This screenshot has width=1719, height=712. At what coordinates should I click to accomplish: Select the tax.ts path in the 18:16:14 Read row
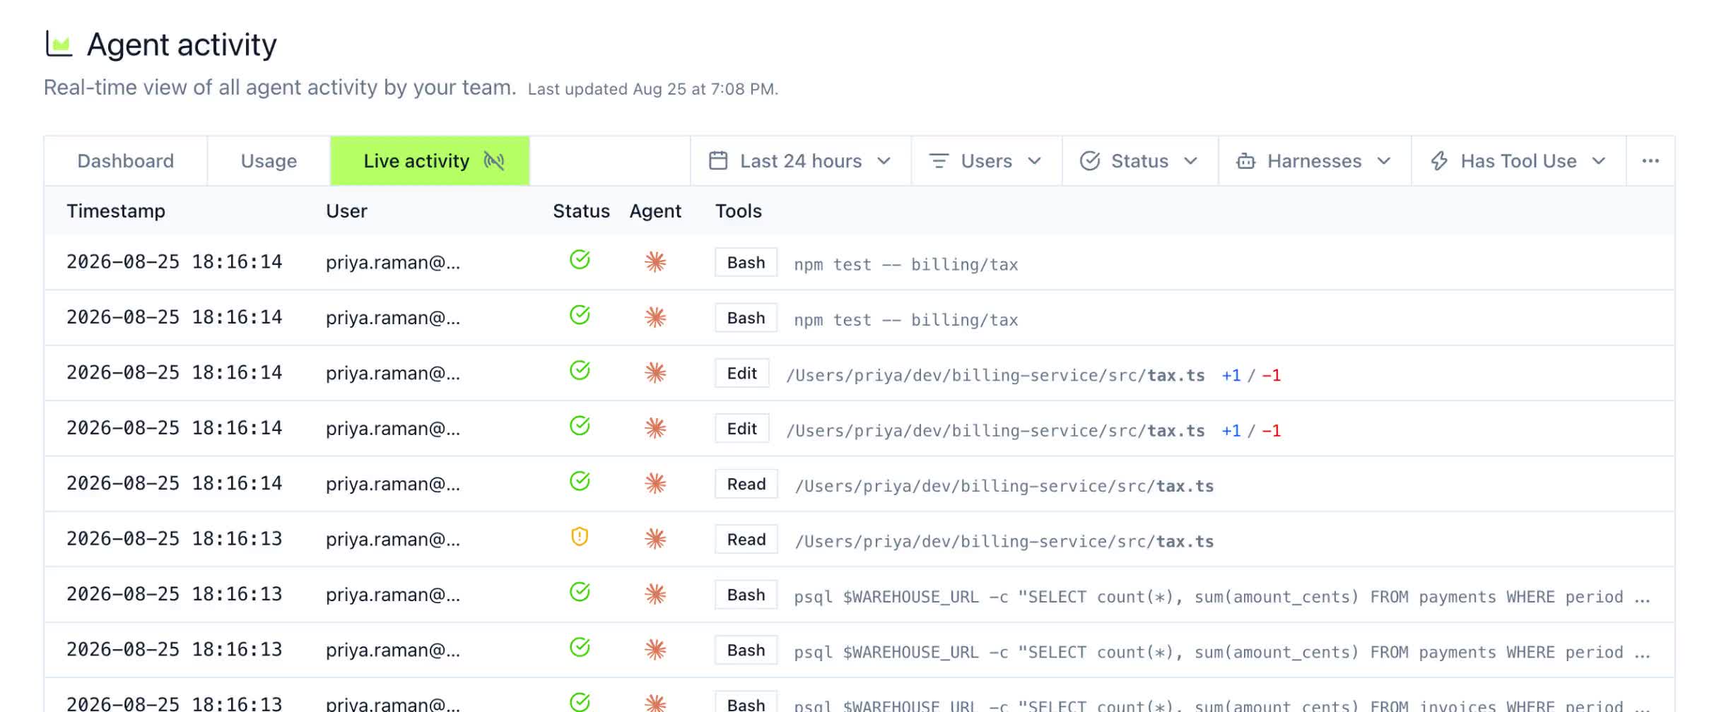(1004, 486)
